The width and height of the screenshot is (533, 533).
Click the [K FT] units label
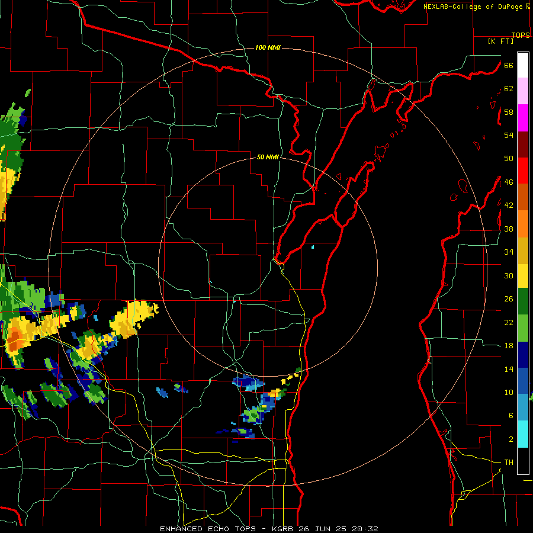(x=500, y=41)
